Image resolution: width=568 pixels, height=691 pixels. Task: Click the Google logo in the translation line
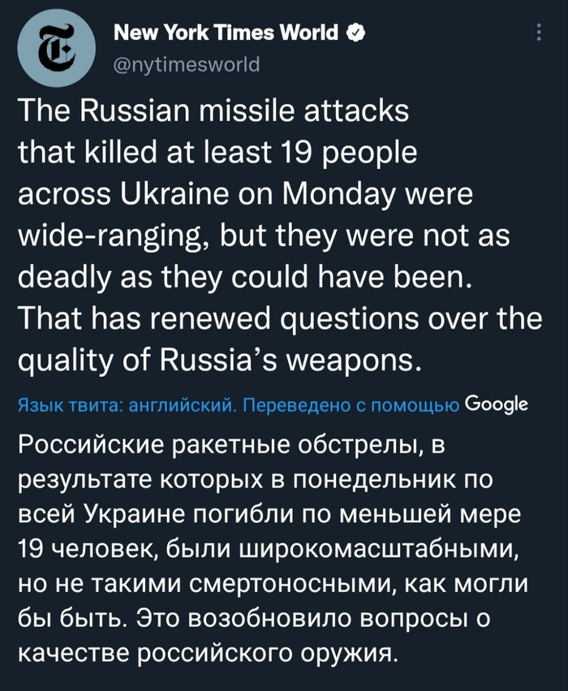pos(498,404)
